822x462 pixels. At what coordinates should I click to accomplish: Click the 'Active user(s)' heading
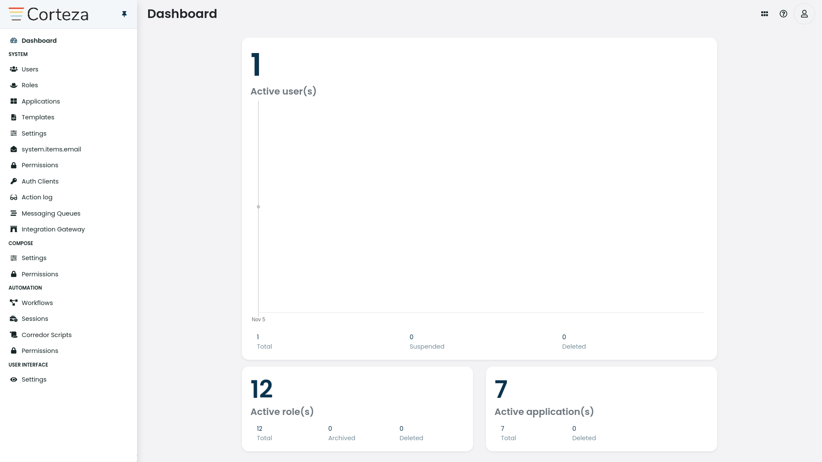click(x=283, y=92)
